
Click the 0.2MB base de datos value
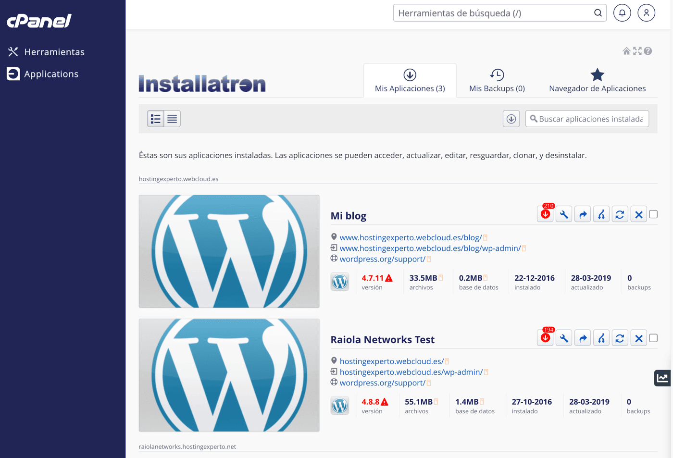pos(471,278)
